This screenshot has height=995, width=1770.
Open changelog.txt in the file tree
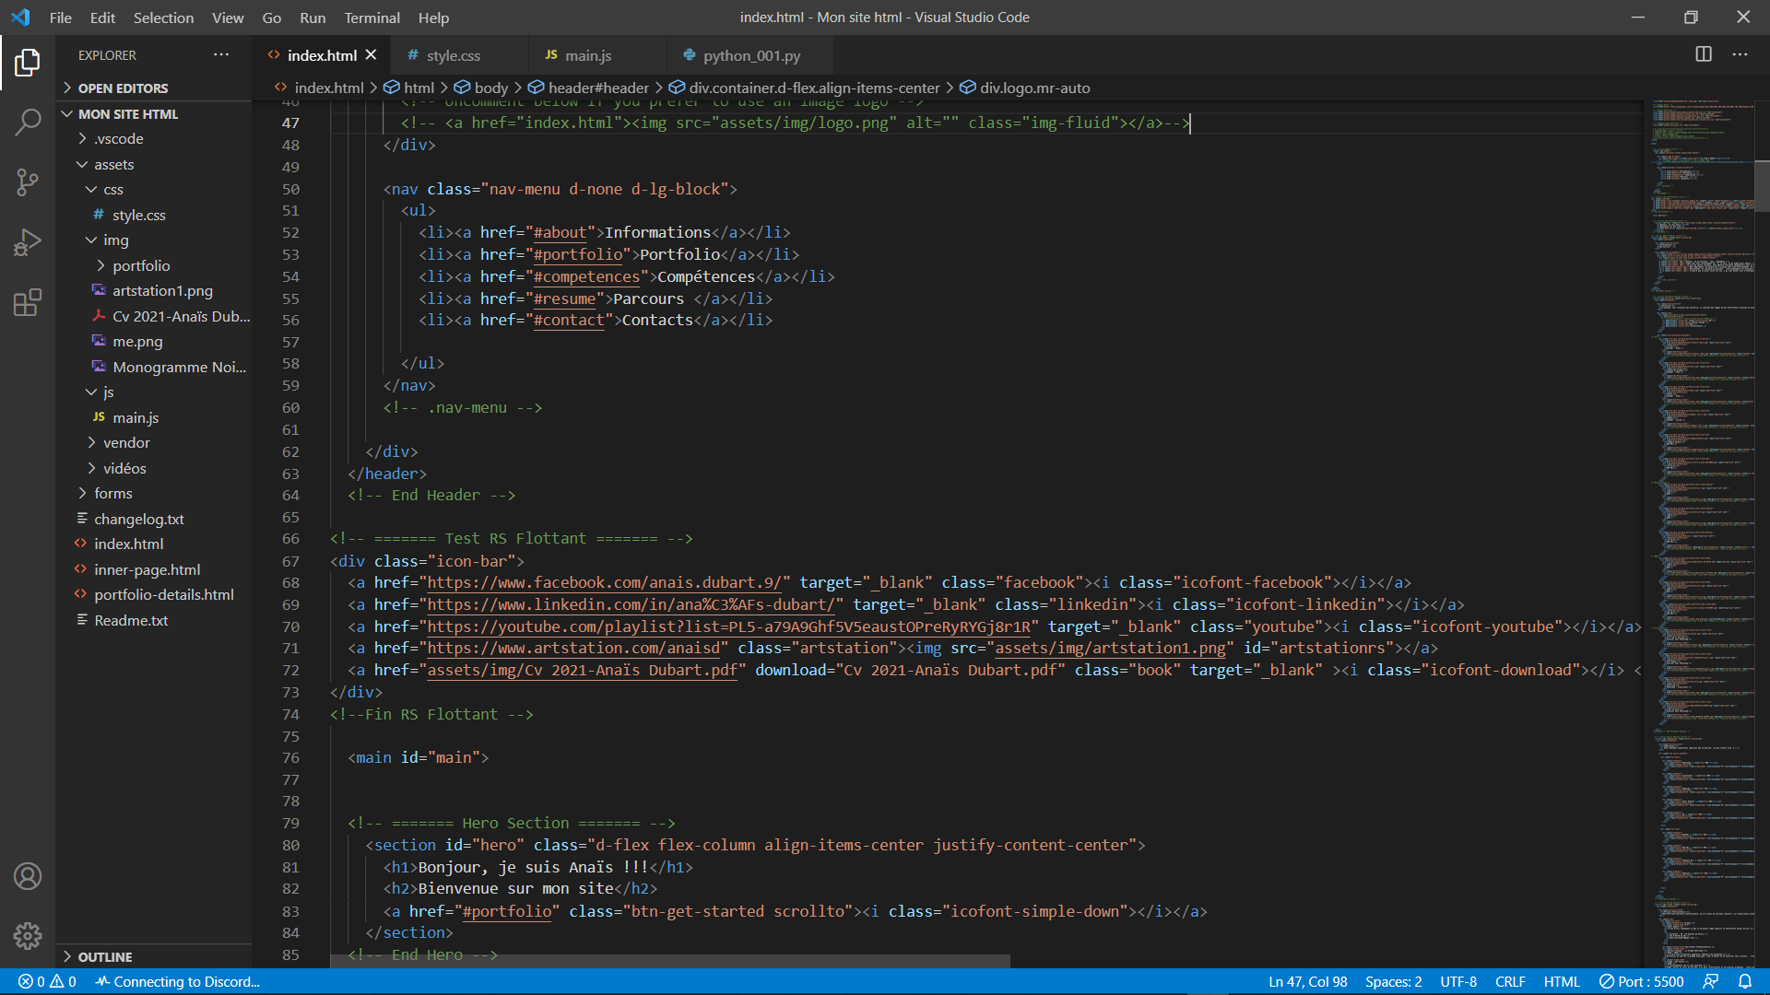tap(138, 519)
